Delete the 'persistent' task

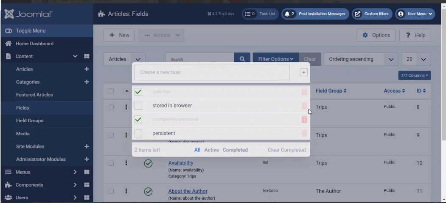point(304,133)
